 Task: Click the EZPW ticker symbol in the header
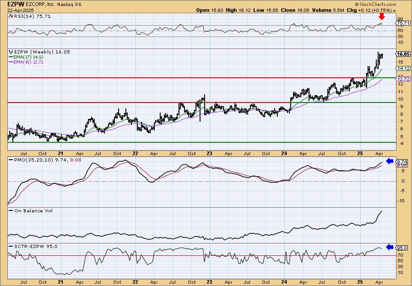coord(16,4)
